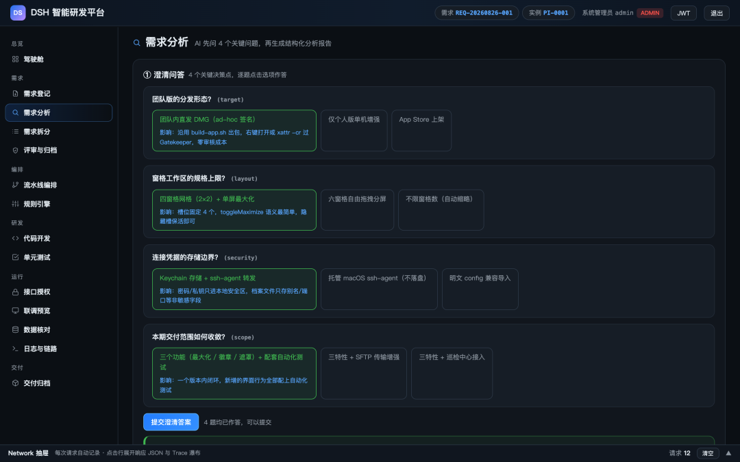Go to 需求拆分 page

(x=58, y=131)
